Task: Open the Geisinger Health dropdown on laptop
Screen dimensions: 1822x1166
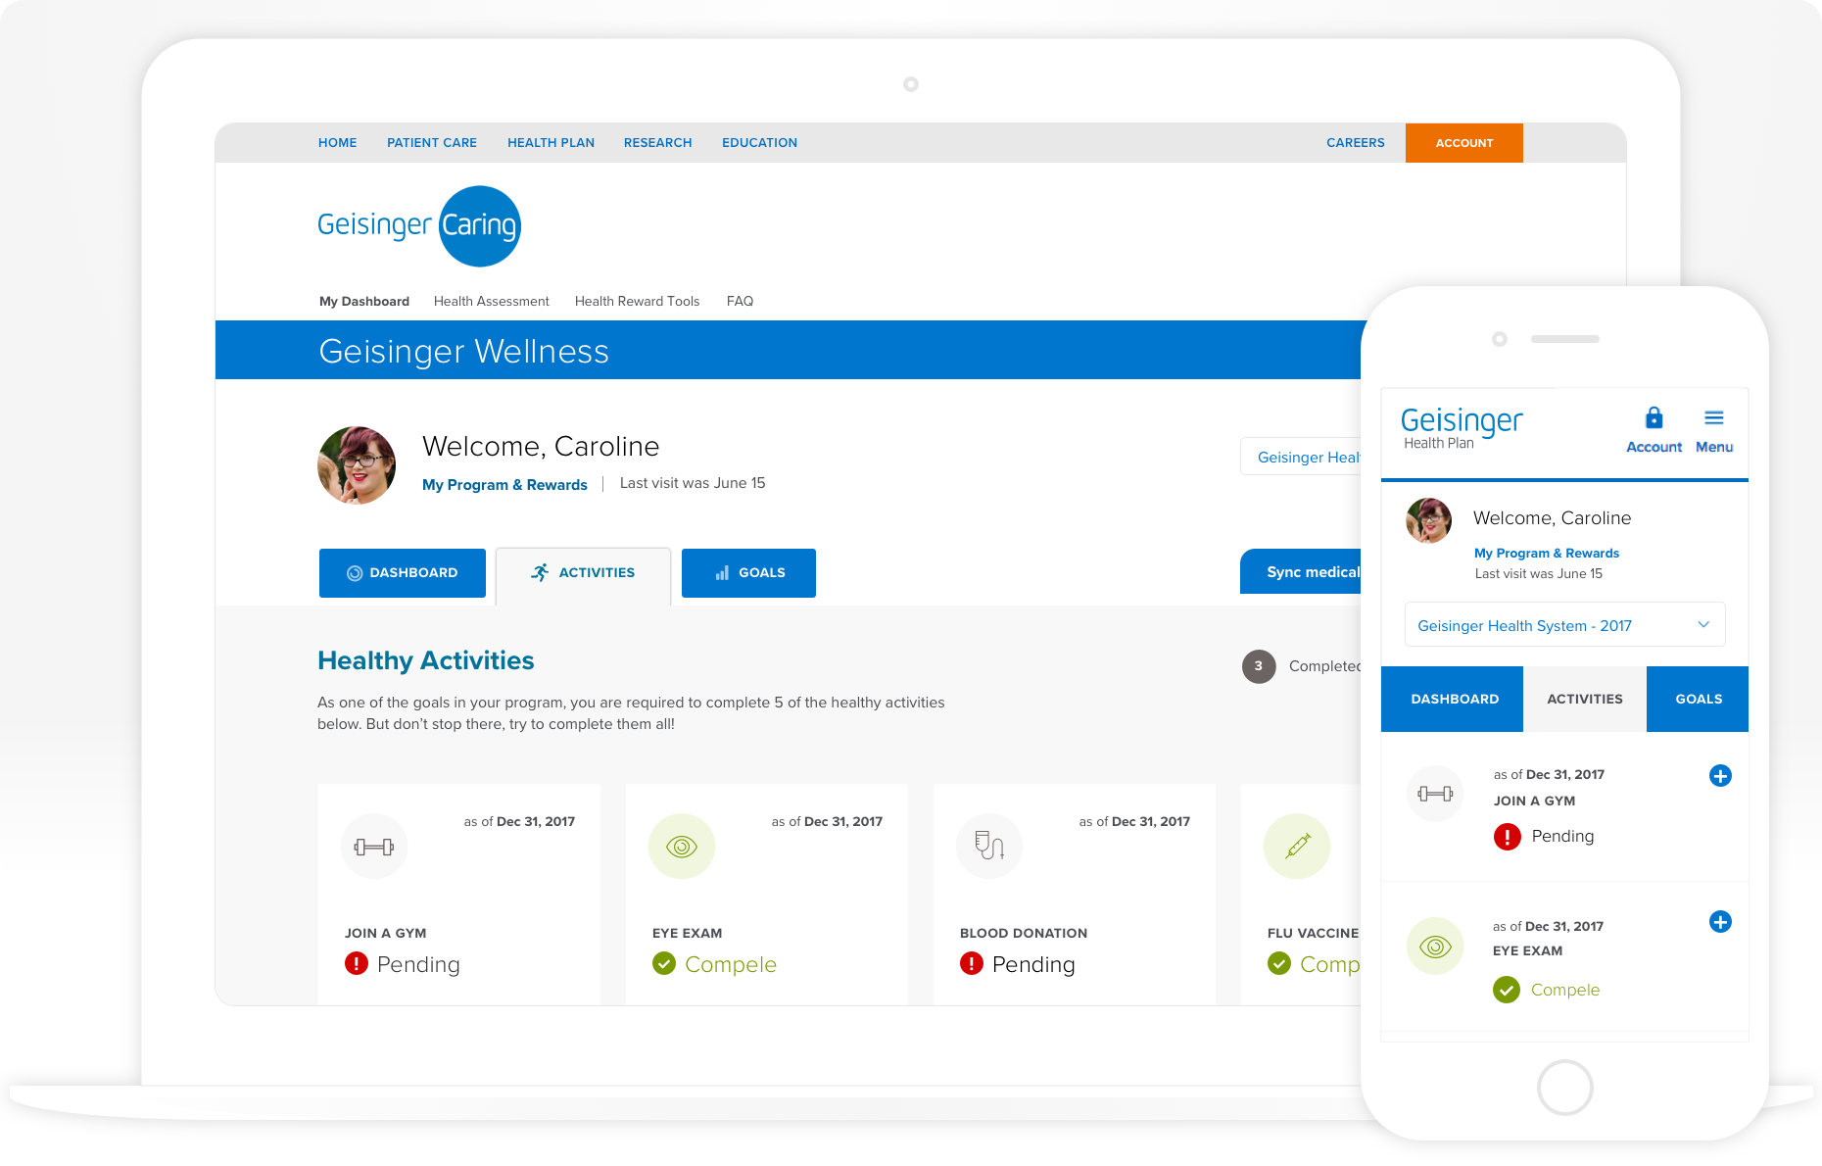Action: [1301, 457]
